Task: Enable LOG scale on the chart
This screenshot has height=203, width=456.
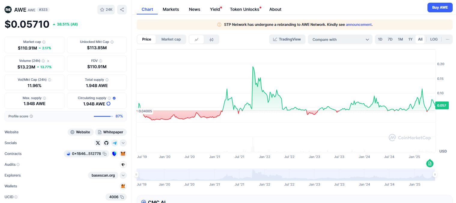Action: (x=434, y=39)
